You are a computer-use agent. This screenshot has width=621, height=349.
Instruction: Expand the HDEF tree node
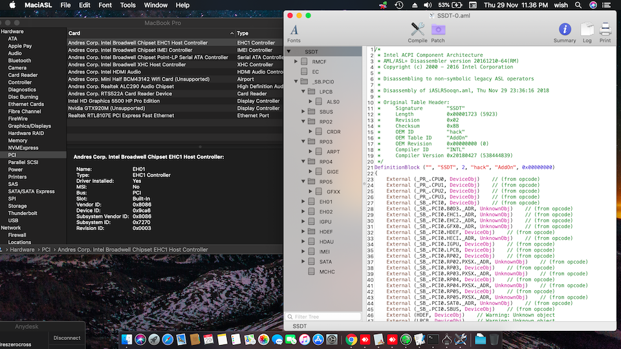point(303,231)
